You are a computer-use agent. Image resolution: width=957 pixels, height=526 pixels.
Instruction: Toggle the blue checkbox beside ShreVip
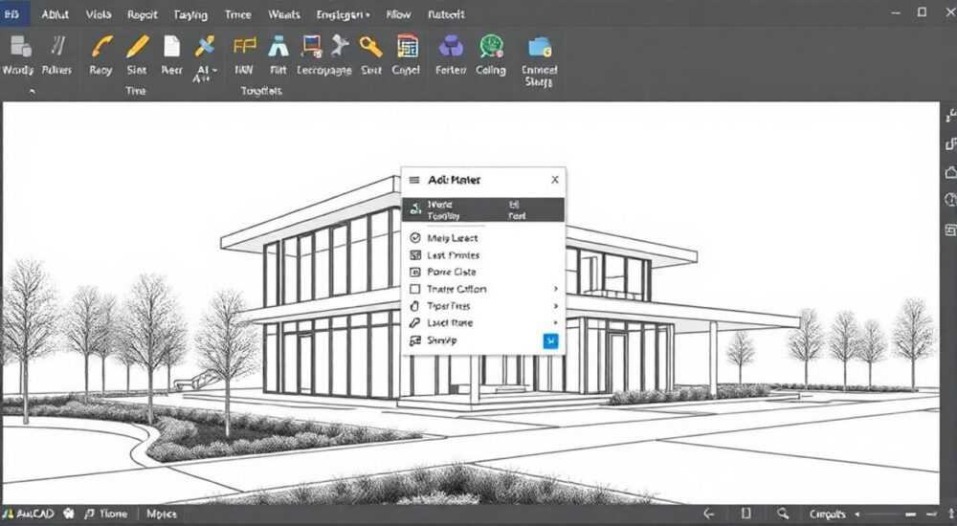click(550, 341)
